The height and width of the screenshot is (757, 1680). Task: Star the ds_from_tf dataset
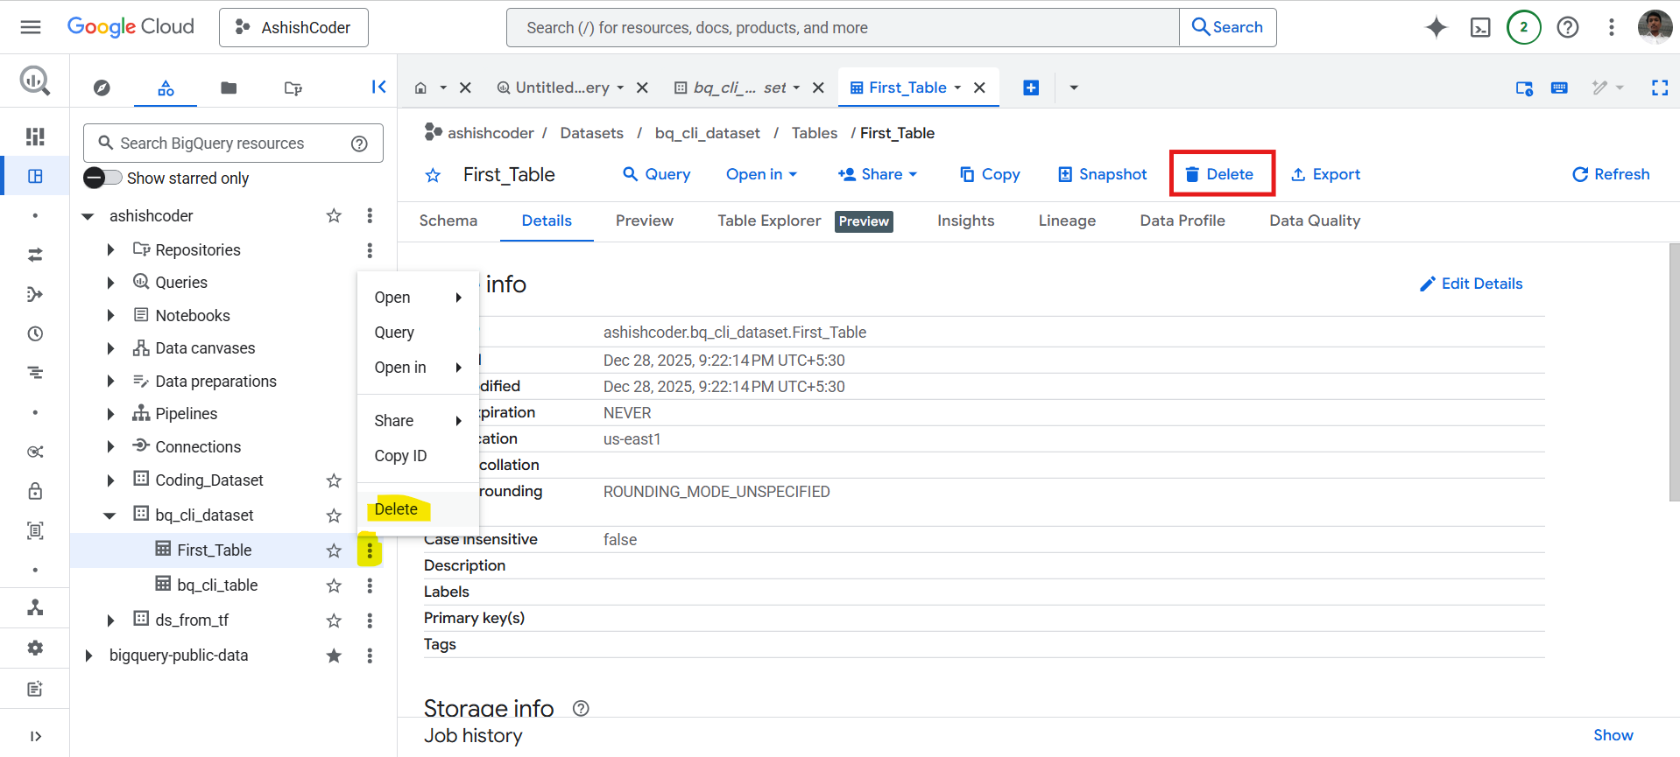click(x=334, y=620)
